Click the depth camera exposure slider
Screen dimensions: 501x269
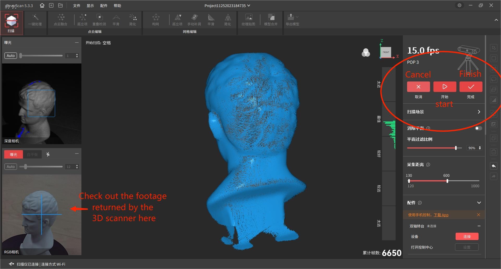coord(41,56)
